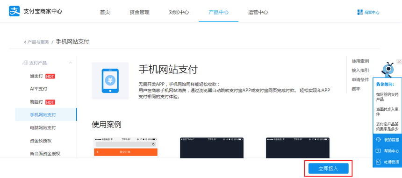Viewport: 402px width, 178px height.
Task: Click the 吐槽反馈 edit icon
Action: 378,162
